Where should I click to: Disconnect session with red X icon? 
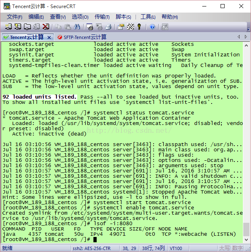pos(46,27)
